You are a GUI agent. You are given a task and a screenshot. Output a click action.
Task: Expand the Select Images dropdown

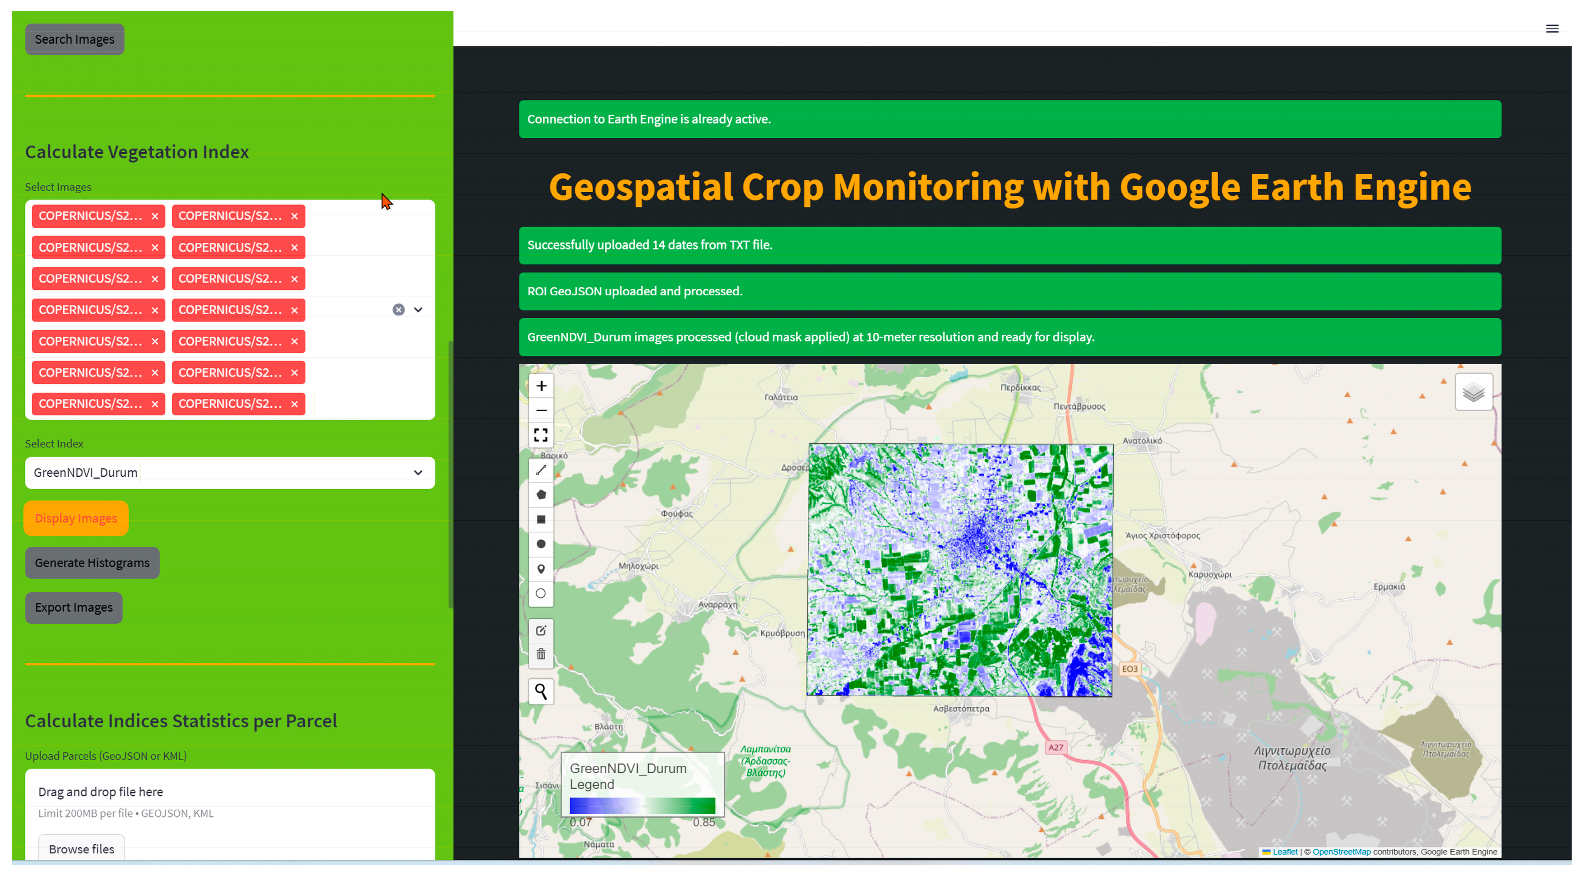pyautogui.click(x=418, y=310)
